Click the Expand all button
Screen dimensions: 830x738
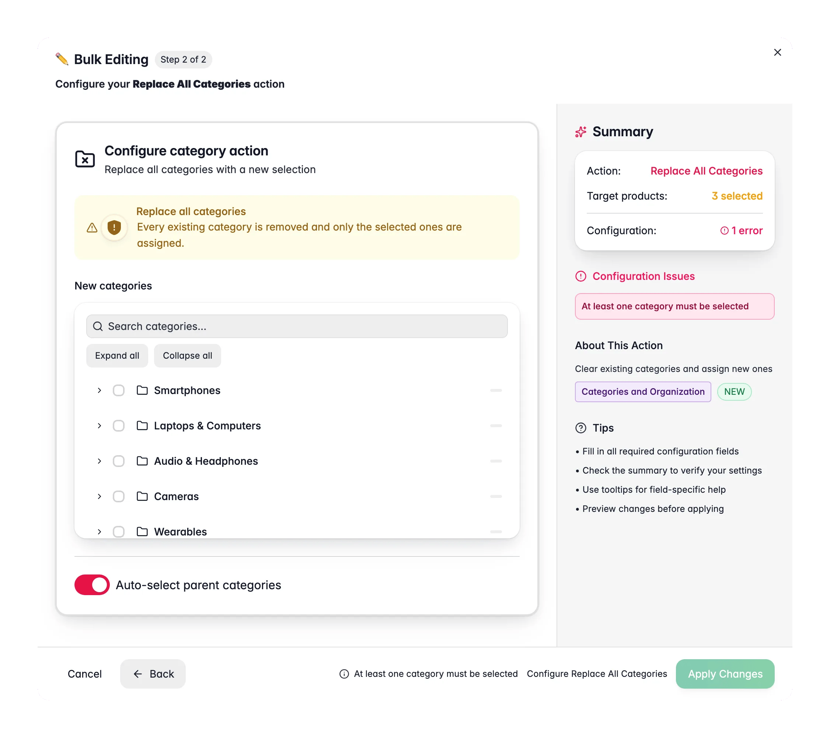pos(117,355)
